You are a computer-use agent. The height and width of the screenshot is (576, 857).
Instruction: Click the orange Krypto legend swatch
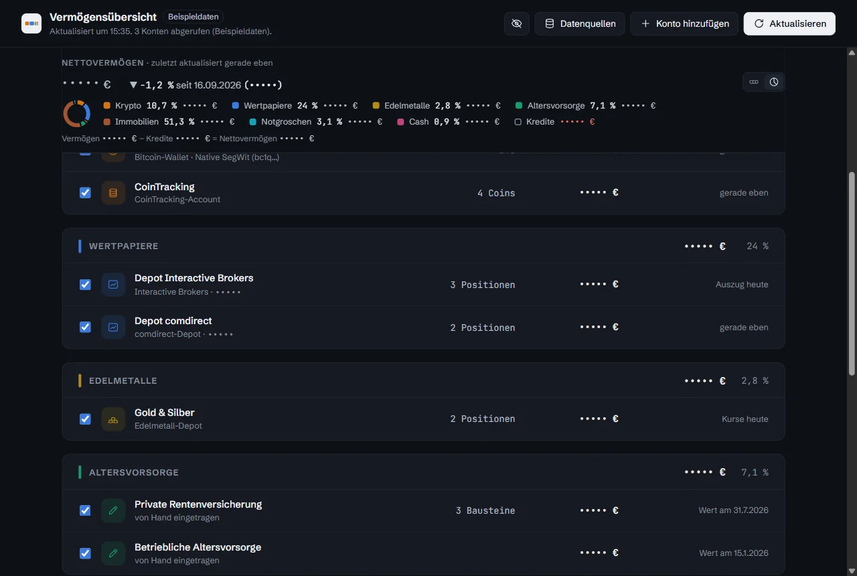[x=107, y=106]
